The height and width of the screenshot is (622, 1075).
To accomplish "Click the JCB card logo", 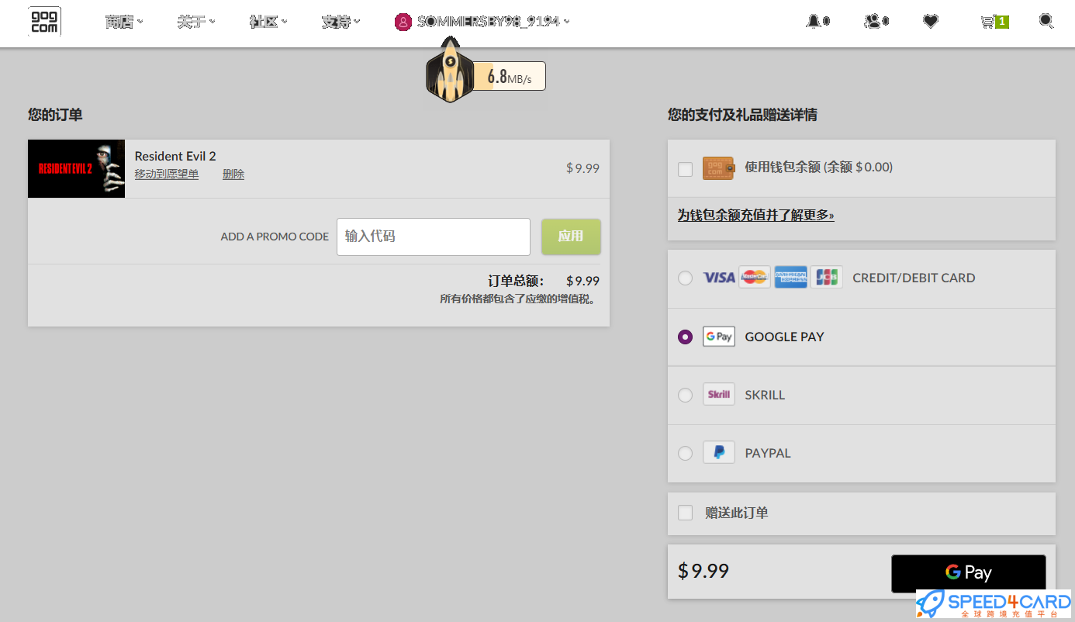I will click(x=827, y=278).
